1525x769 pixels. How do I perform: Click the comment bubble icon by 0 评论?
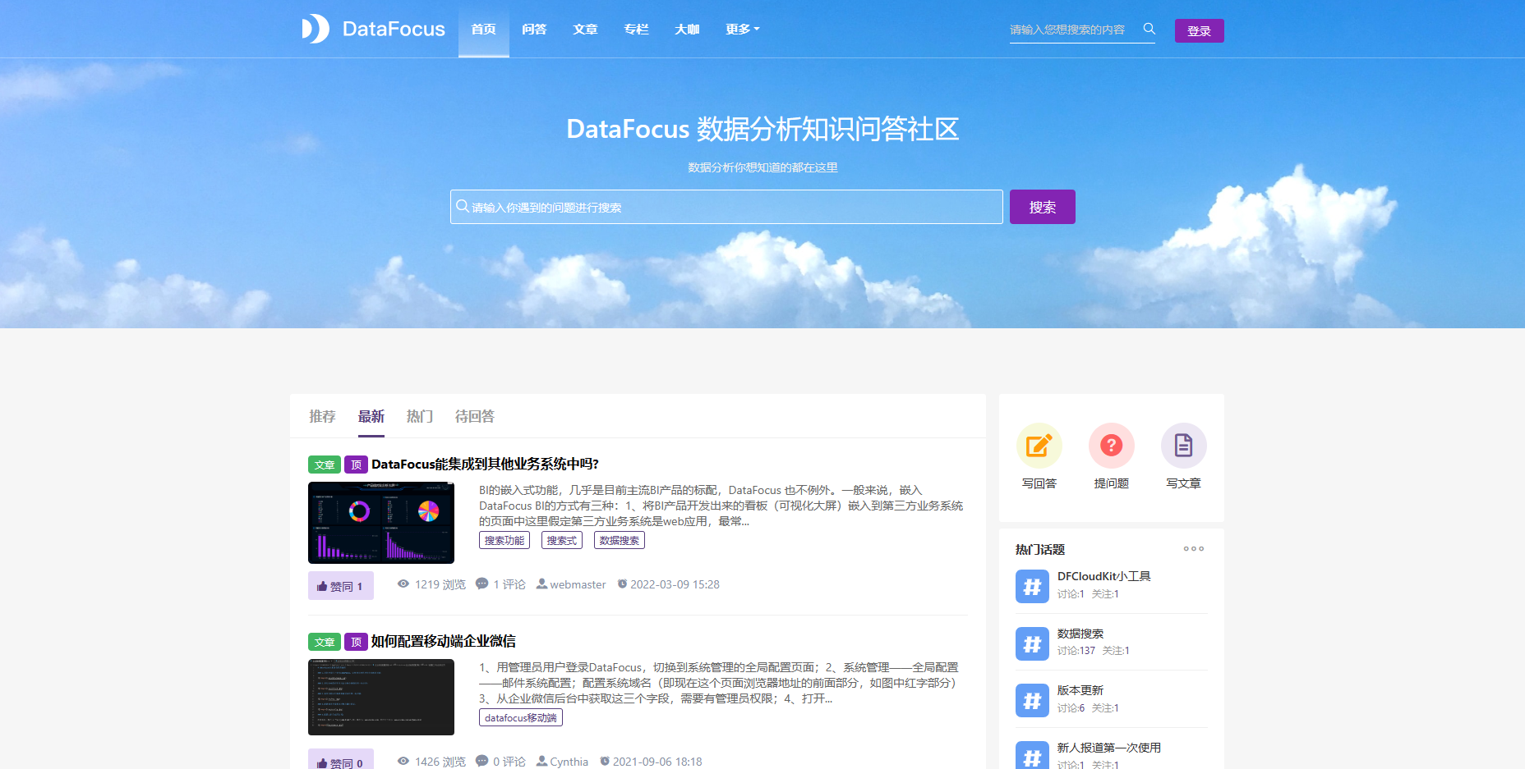[x=482, y=761]
